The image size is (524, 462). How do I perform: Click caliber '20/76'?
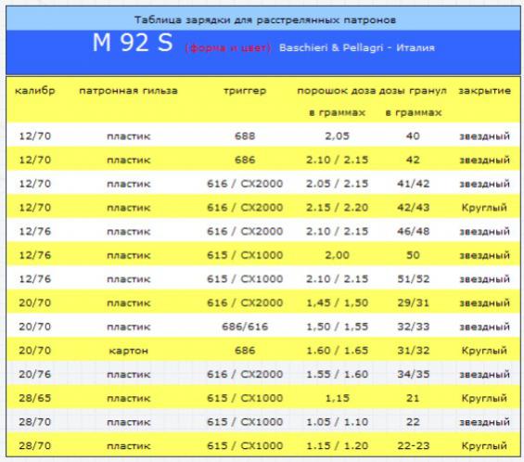tap(34, 374)
